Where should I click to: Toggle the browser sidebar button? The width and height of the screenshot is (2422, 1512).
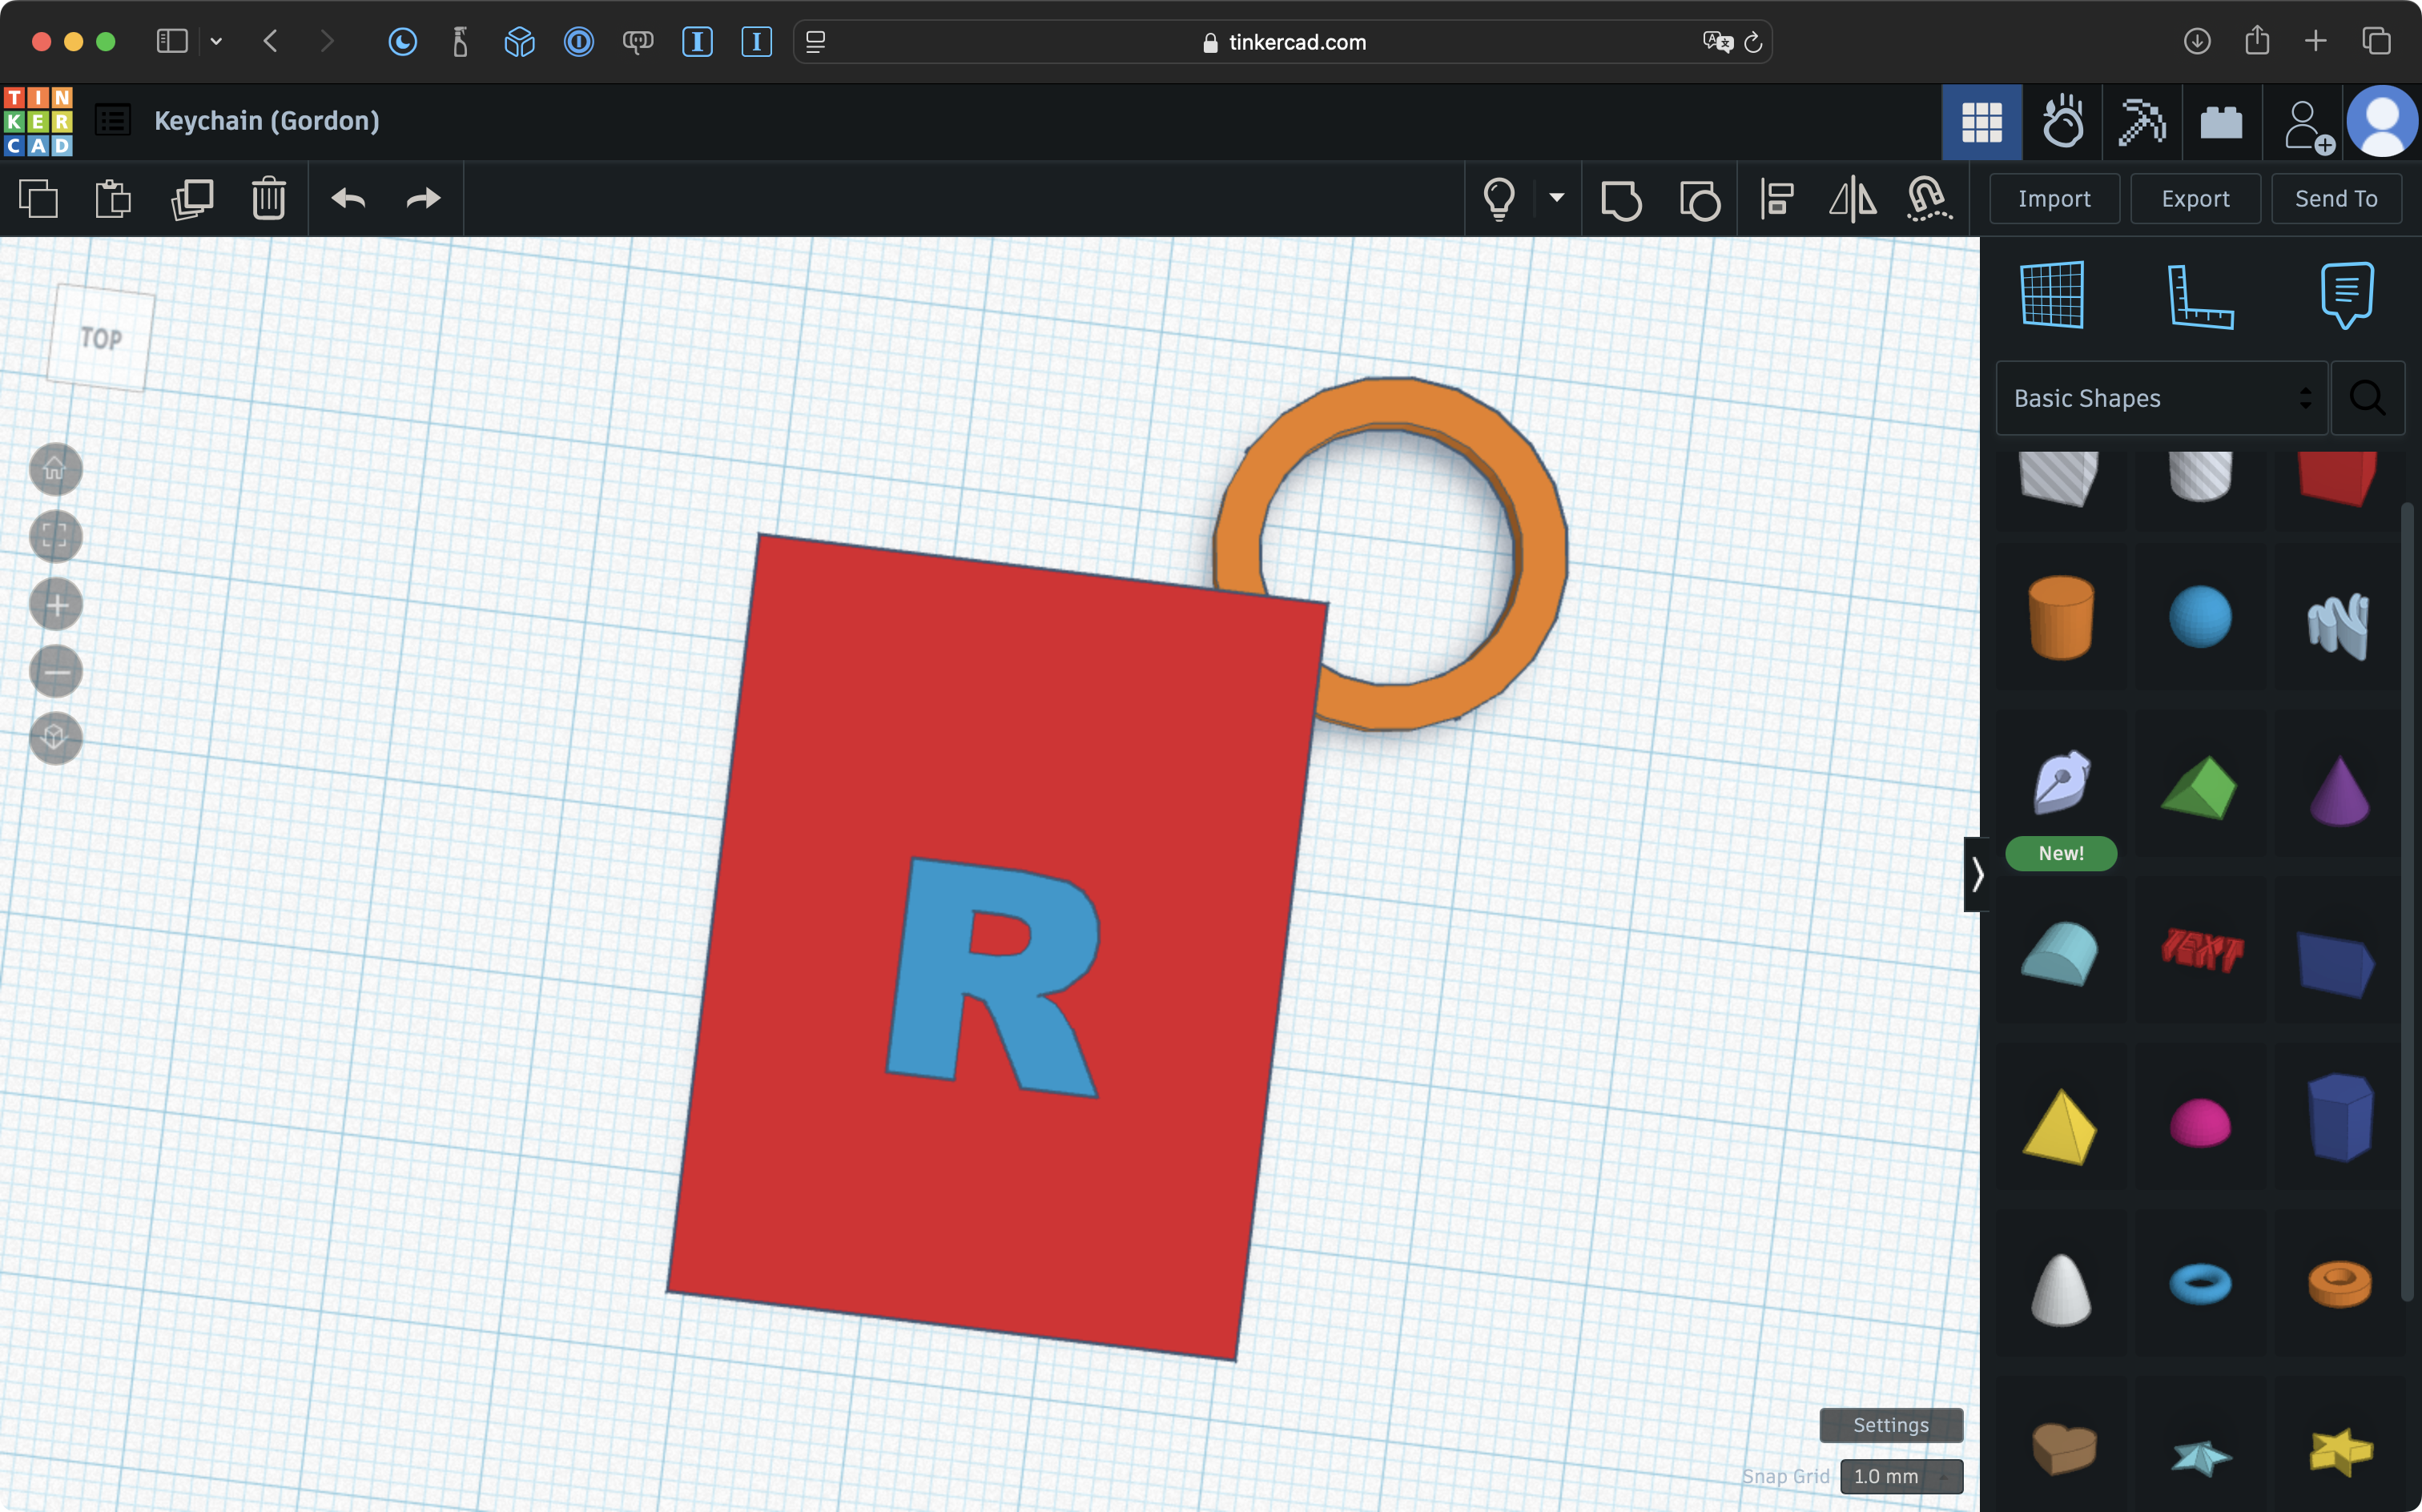[172, 42]
